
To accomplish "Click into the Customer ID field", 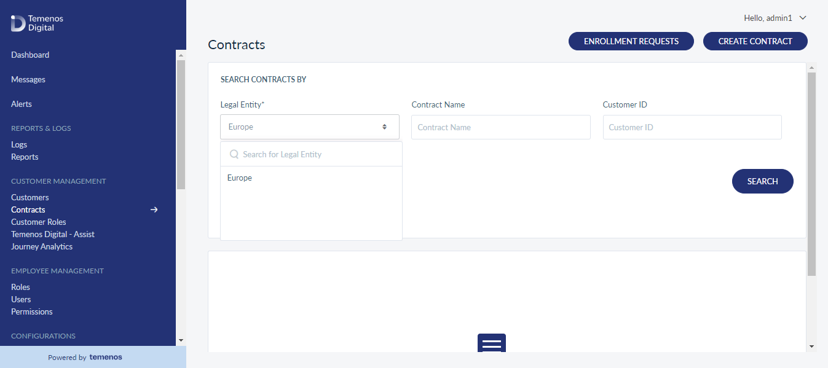I will (692, 127).
